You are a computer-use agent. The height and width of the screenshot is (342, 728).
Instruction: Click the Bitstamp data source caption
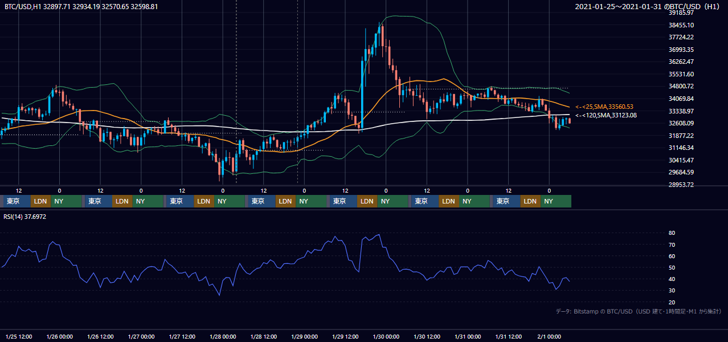tap(639, 311)
